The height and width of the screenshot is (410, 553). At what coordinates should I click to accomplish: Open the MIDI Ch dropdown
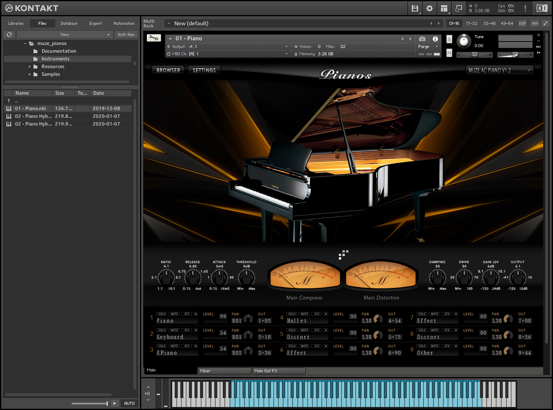point(228,54)
